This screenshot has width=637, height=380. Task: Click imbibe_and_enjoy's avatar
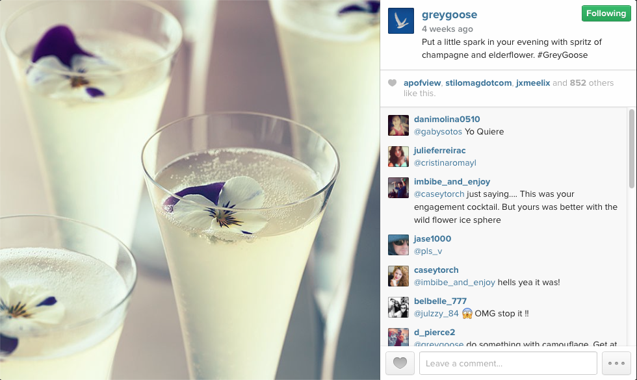tap(398, 188)
